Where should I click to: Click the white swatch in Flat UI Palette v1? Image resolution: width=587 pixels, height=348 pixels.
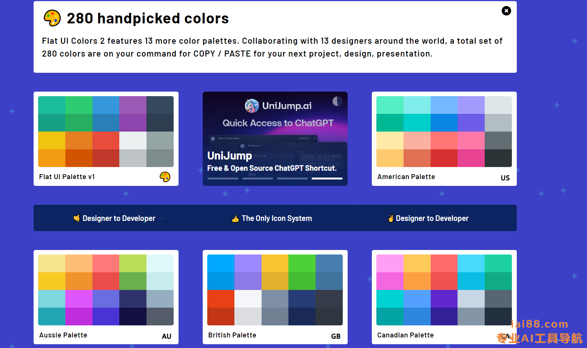(133, 140)
